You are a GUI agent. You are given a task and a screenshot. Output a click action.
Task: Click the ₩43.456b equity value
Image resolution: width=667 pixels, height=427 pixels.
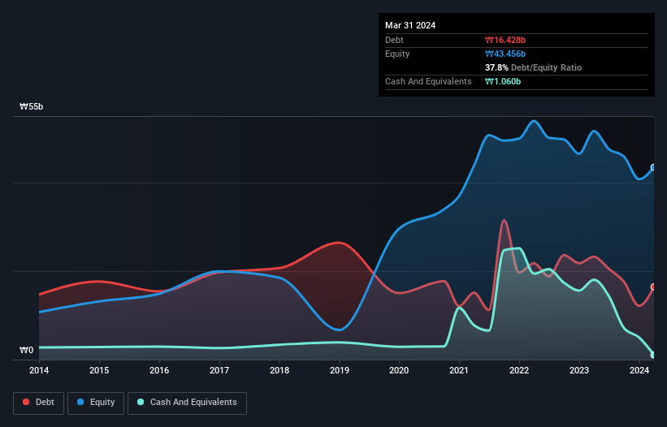click(x=505, y=54)
